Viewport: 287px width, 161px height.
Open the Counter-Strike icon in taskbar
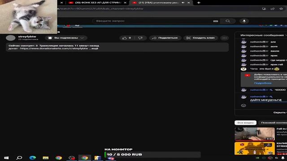click(98, 158)
